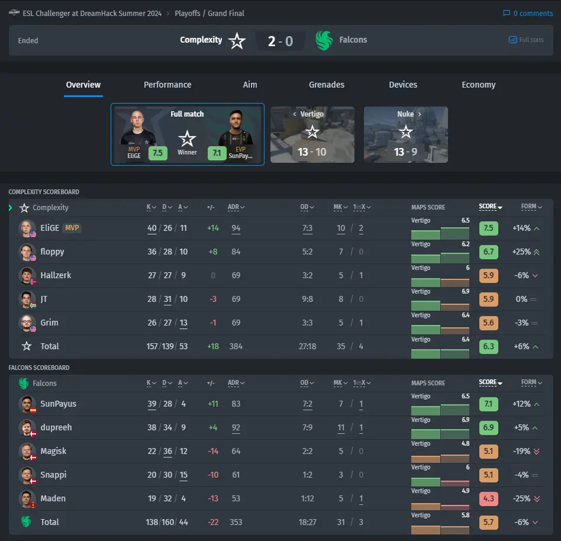Open the Aim tab
The width and height of the screenshot is (561, 541).
[x=250, y=85]
